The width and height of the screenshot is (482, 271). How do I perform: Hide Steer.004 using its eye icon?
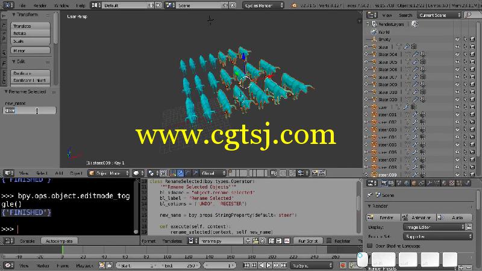tap(457, 54)
